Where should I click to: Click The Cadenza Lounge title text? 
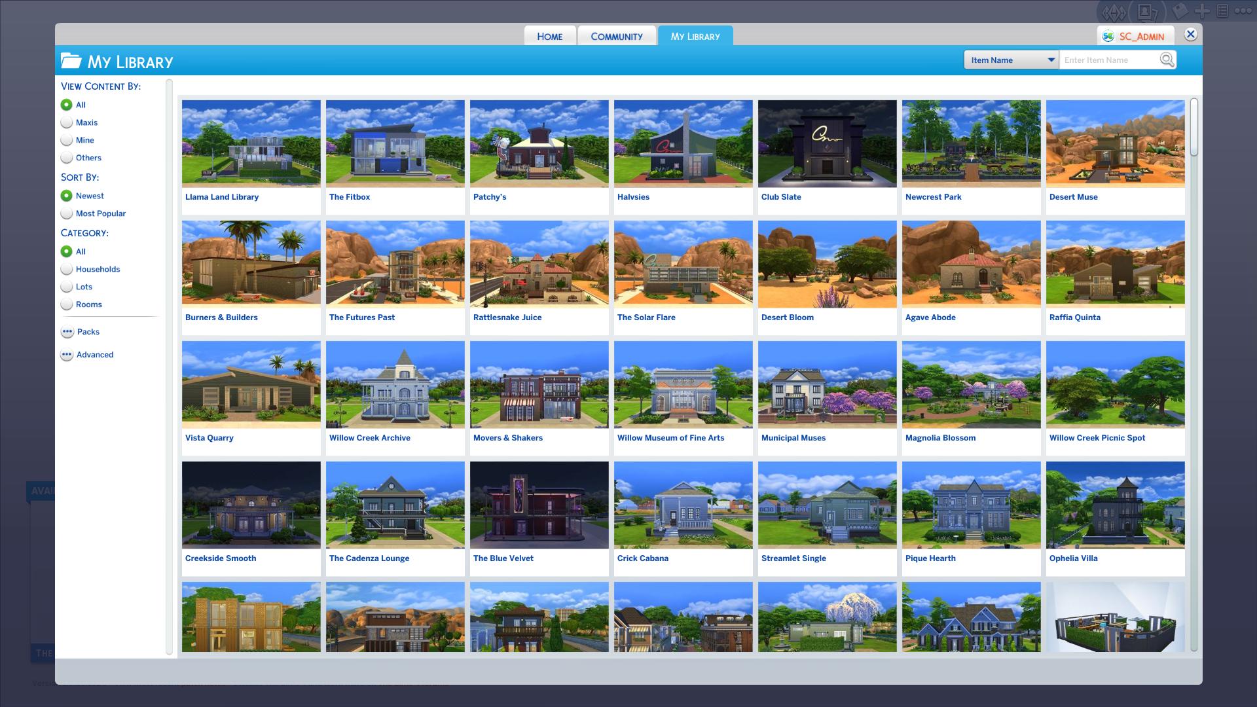click(x=369, y=558)
